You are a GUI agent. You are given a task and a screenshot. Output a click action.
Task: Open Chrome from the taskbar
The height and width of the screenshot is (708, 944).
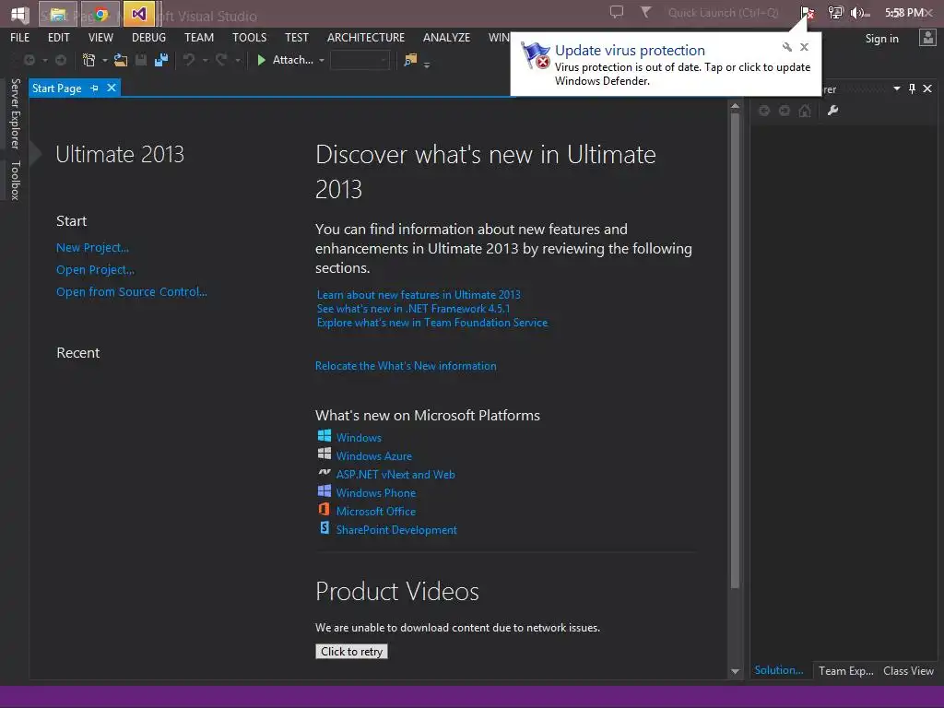pos(101,14)
